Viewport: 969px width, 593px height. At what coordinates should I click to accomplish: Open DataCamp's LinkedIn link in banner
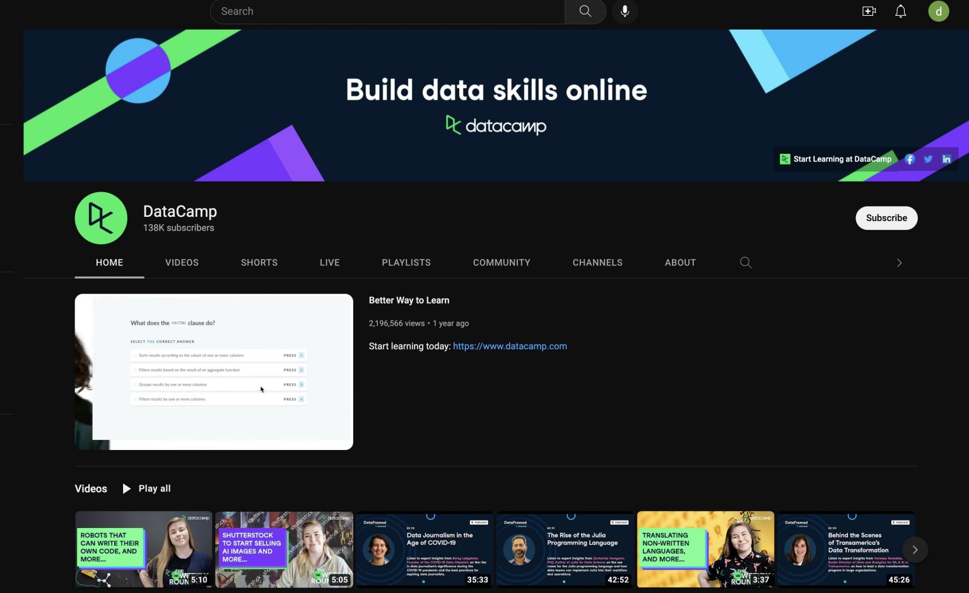(x=946, y=159)
